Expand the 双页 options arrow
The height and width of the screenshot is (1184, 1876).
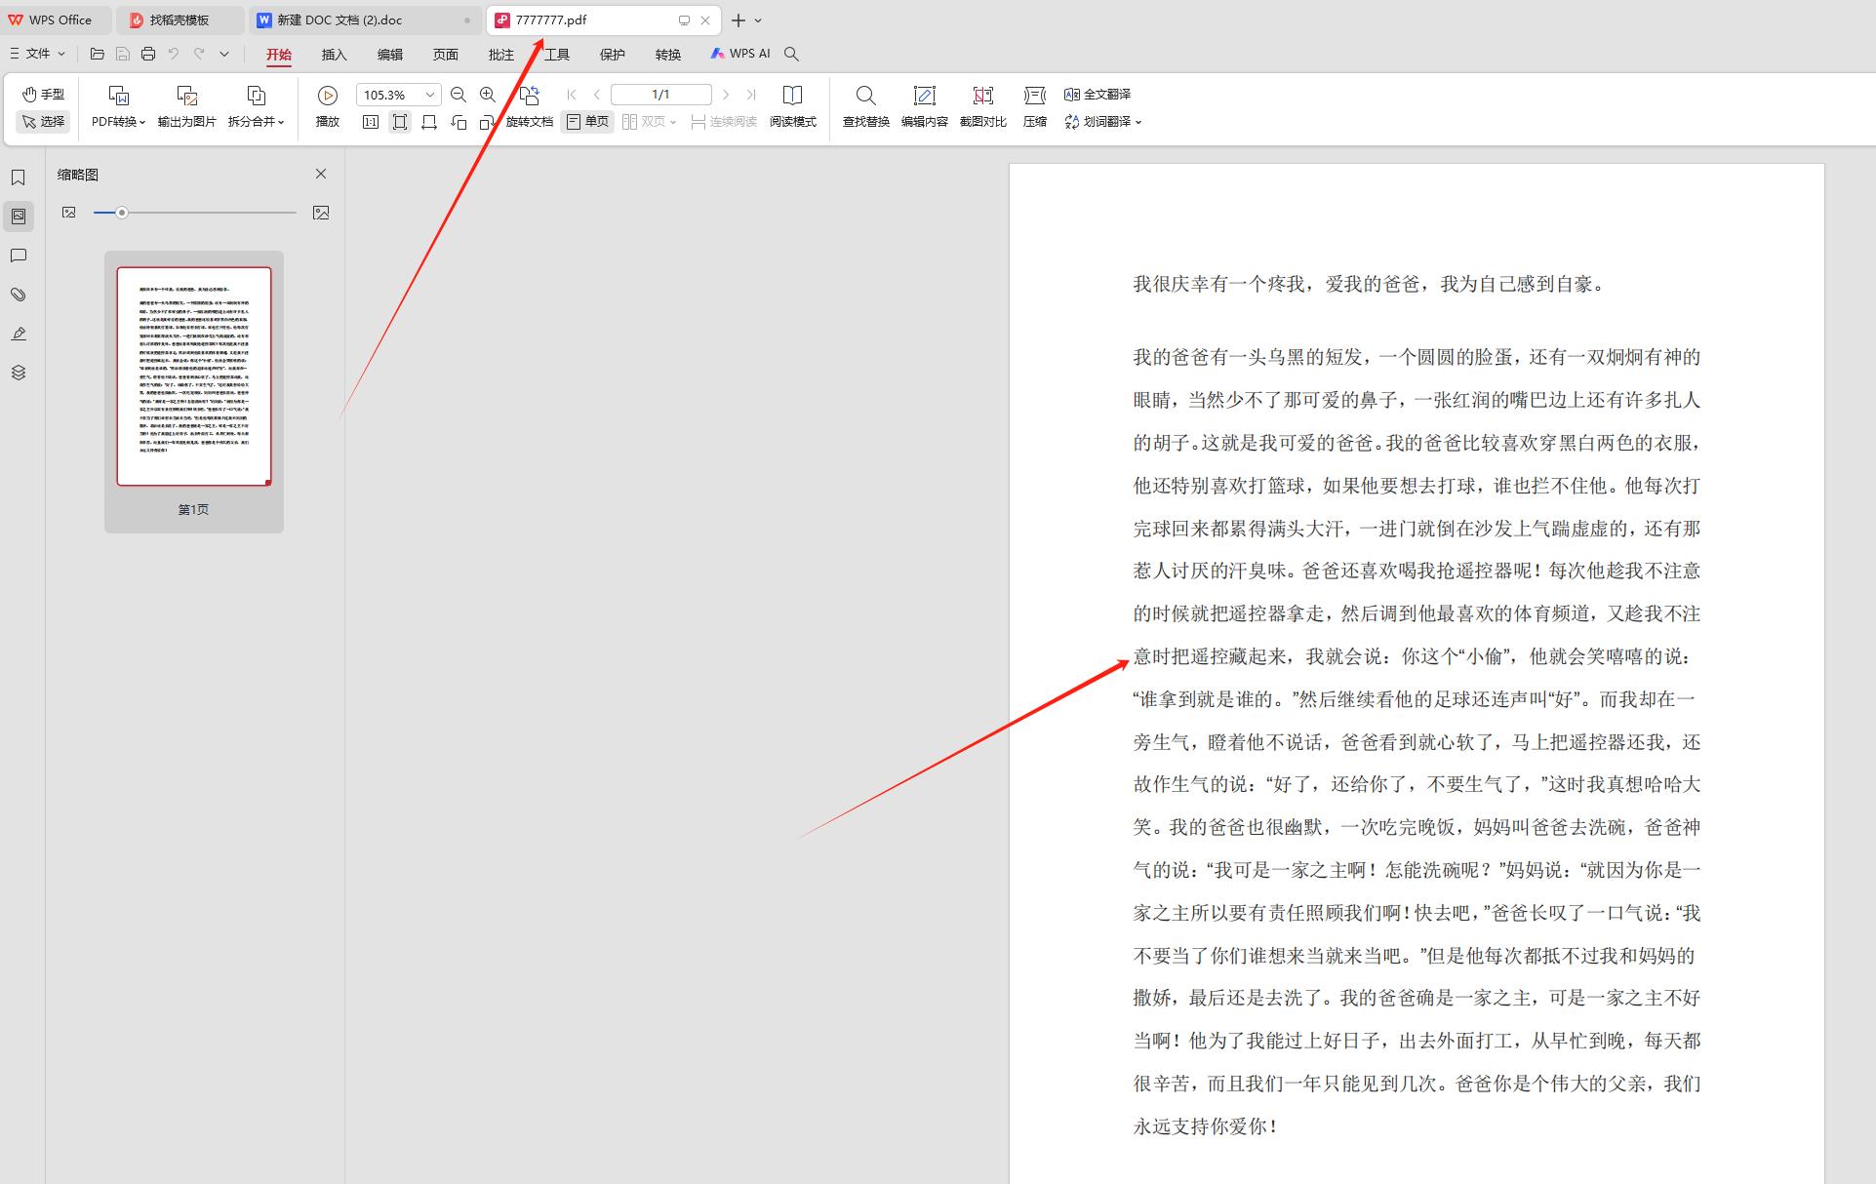[x=673, y=122]
